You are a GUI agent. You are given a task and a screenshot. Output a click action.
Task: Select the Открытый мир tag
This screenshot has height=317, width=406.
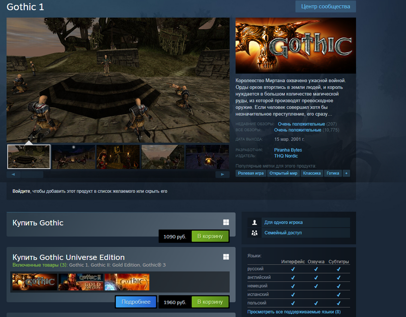(x=283, y=173)
